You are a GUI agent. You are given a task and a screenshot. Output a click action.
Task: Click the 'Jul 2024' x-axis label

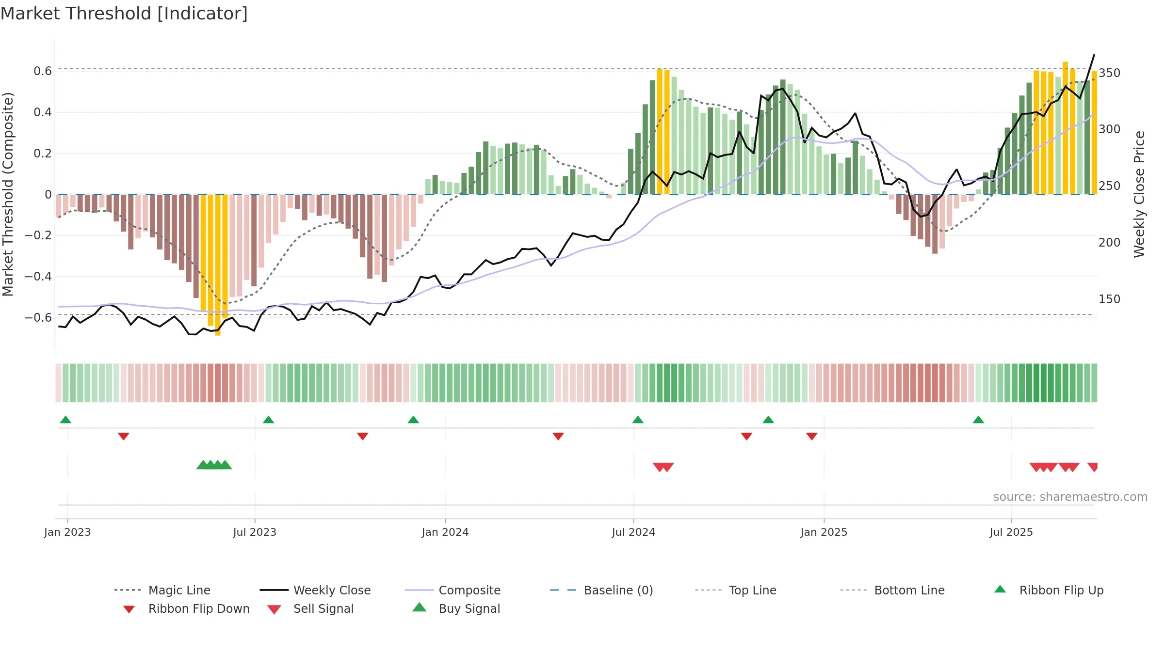(633, 532)
